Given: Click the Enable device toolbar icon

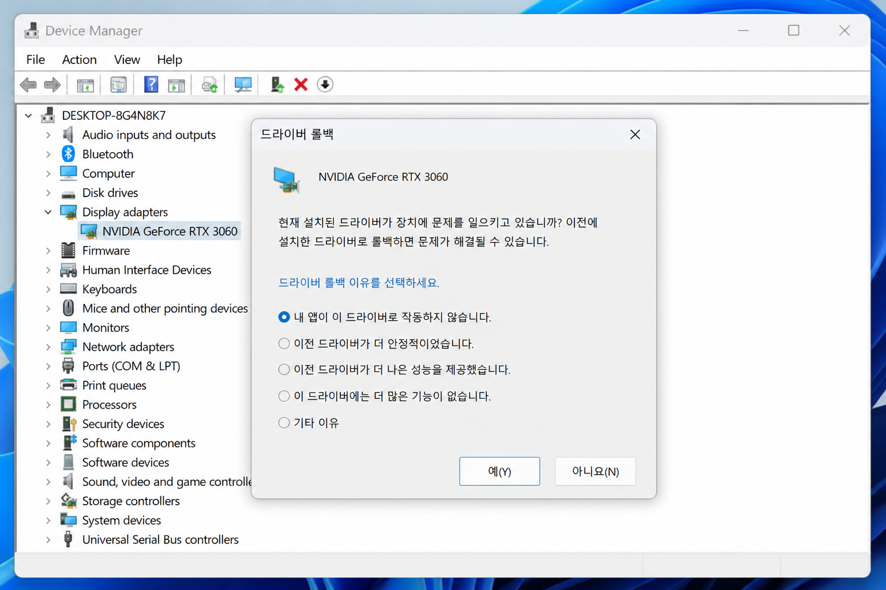Looking at the screenshot, I should (x=277, y=85).
